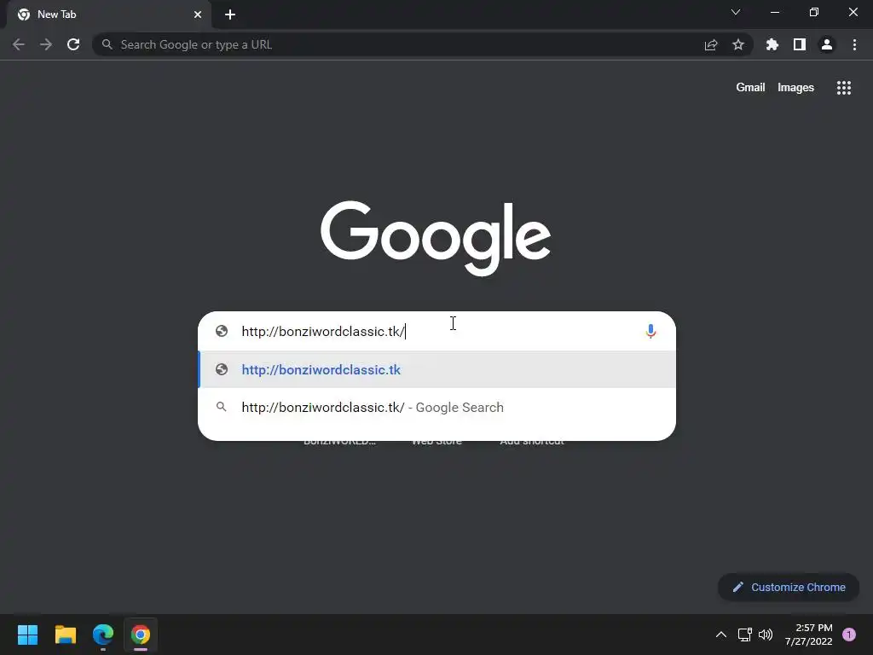Open Images link

click(795, 88)
